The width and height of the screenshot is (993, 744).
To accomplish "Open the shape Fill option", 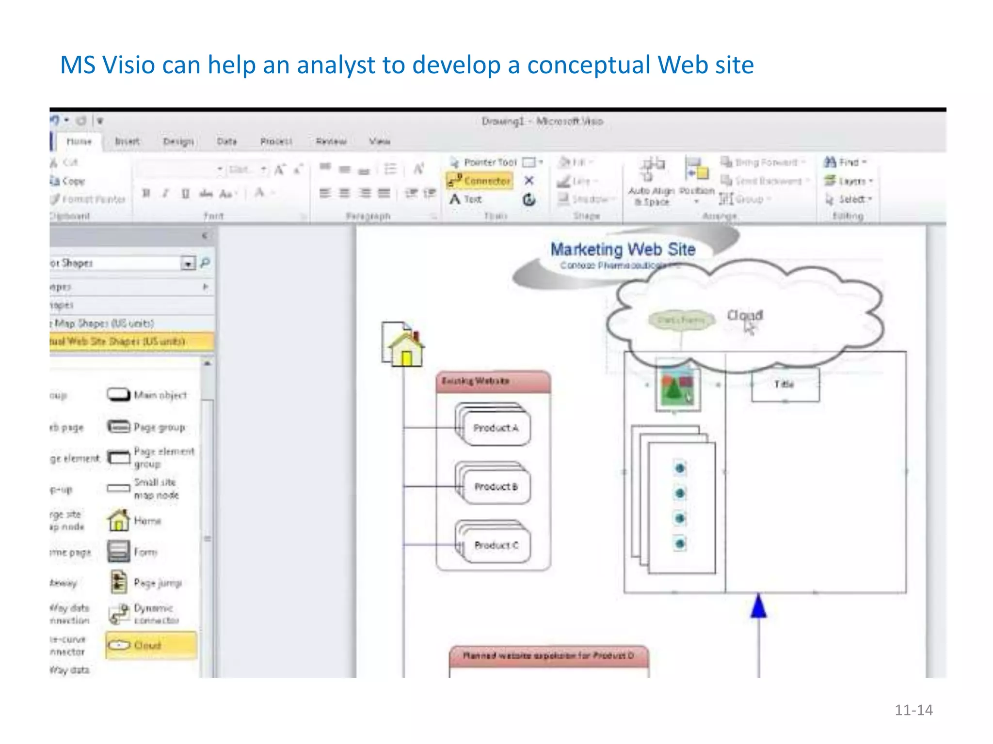I will (x=575, y=162).
